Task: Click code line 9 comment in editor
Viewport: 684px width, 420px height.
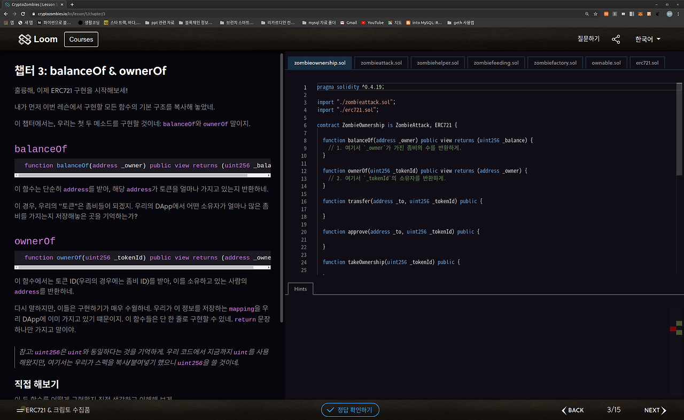Action: click(394, 148)
